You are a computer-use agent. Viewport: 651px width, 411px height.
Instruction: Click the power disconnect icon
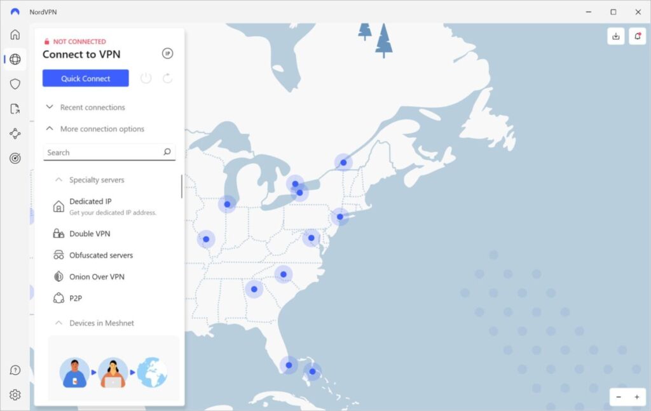[x=146, y=78]
